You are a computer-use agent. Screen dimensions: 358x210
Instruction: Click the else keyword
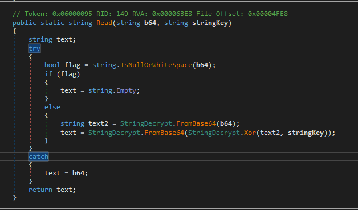(x=52, y=107)
